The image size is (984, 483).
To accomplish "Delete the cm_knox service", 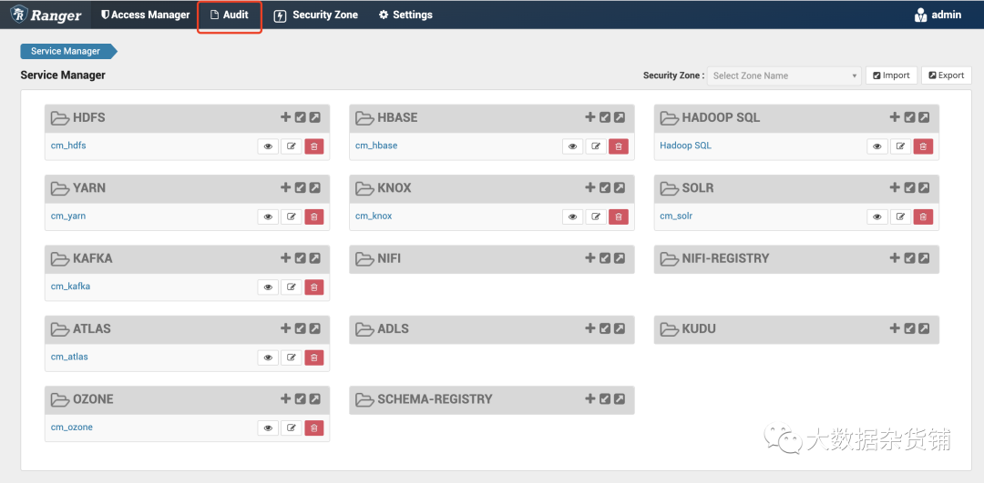I will click(619, 216).
